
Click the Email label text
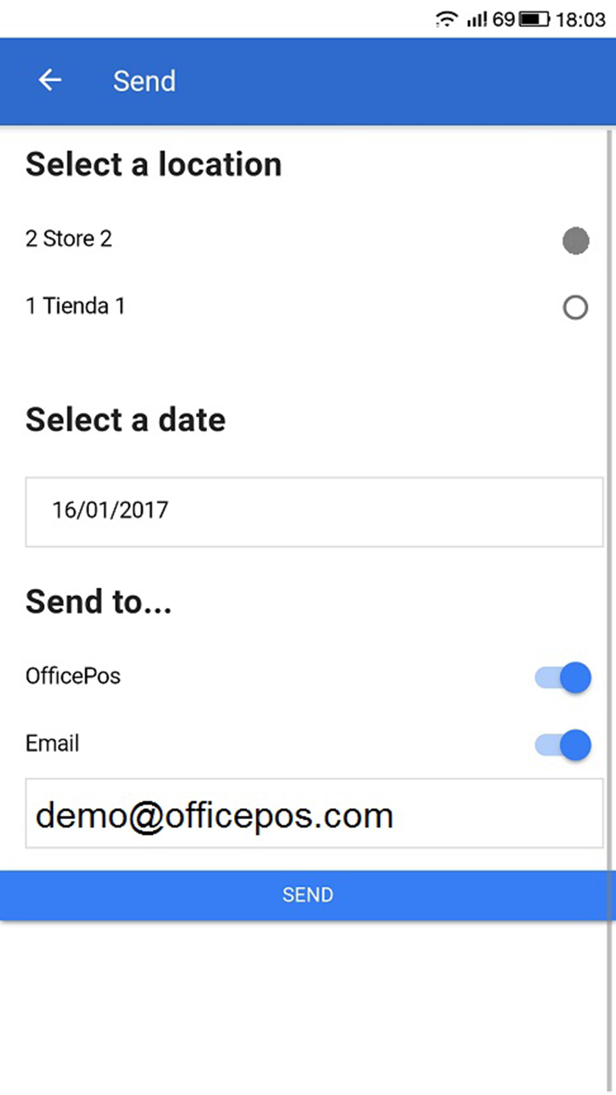(x=52, y=743)
